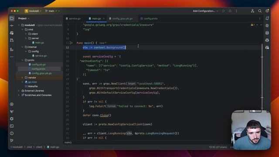
Task: Open the module6 project dropdown
Action: point(33,11)
